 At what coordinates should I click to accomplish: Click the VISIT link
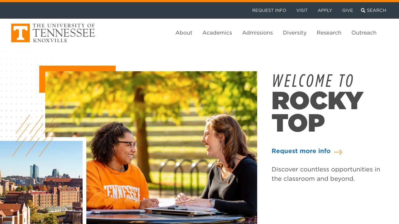click(x=302, y=10)
